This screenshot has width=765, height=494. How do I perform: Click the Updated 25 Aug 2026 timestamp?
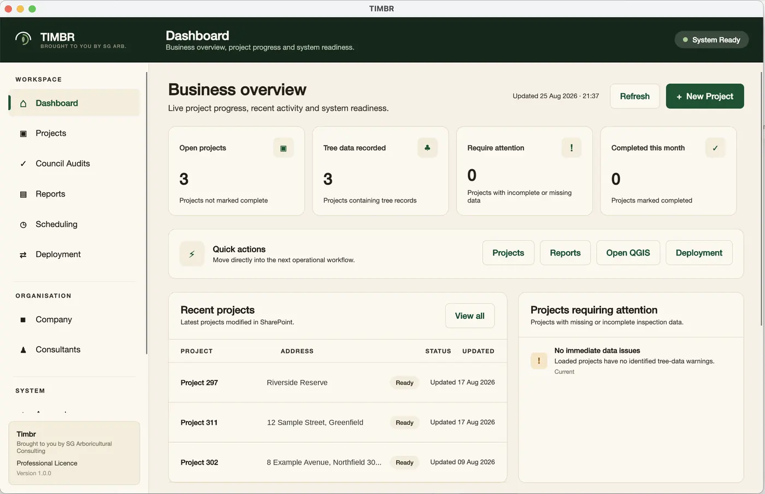[556, 96]
